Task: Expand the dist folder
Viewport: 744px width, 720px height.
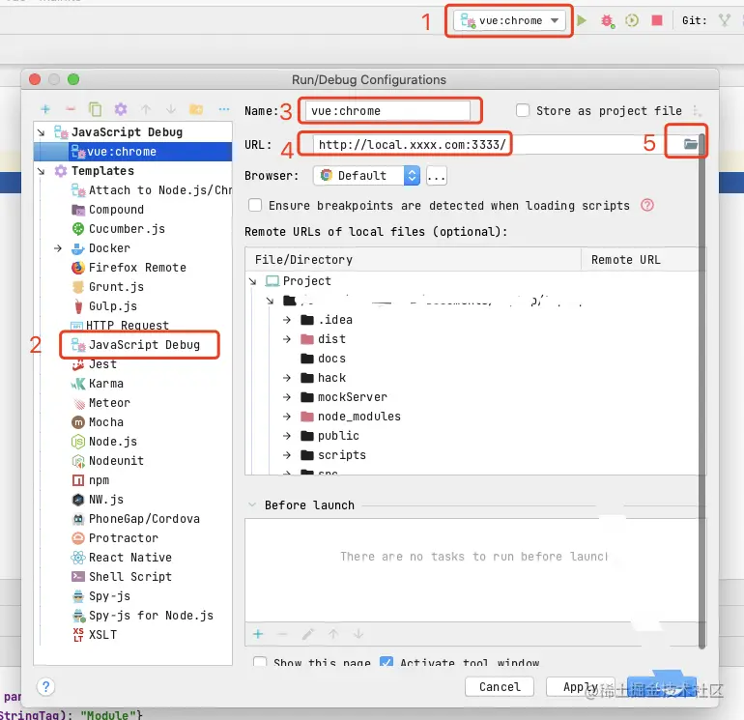Action: 287,339
